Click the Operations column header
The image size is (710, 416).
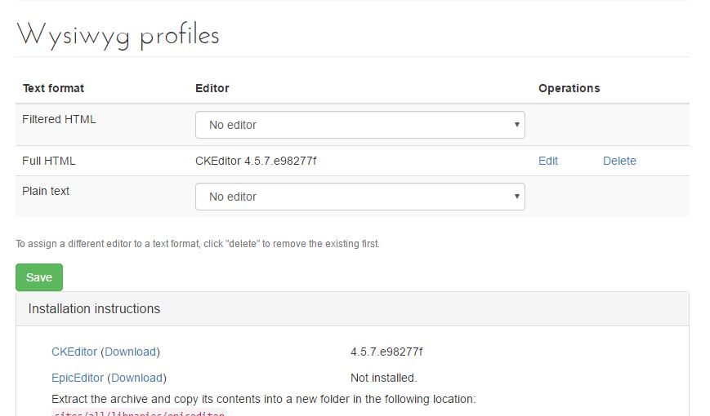(x=569, y=88)
